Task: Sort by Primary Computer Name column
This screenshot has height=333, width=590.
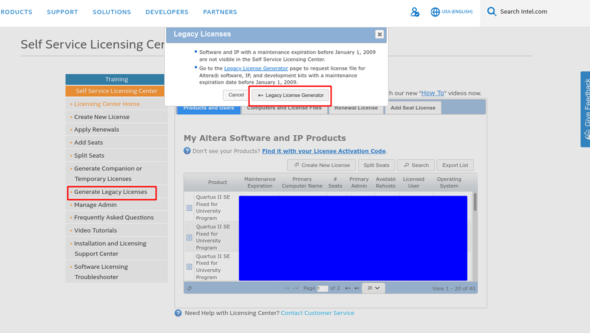Action: 302,182
